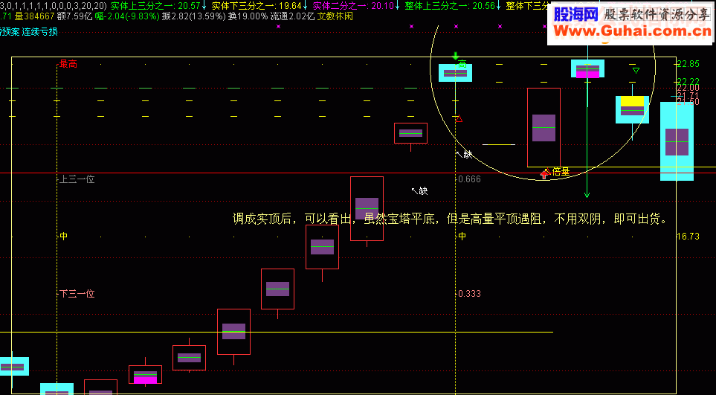Click the volume readout 量384667

[35, 16]
